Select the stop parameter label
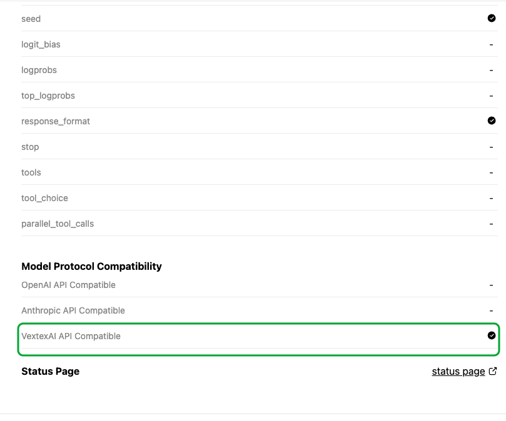Image resolution: width=506 pixels, height=421 pixels. click(x=30, y=147)
